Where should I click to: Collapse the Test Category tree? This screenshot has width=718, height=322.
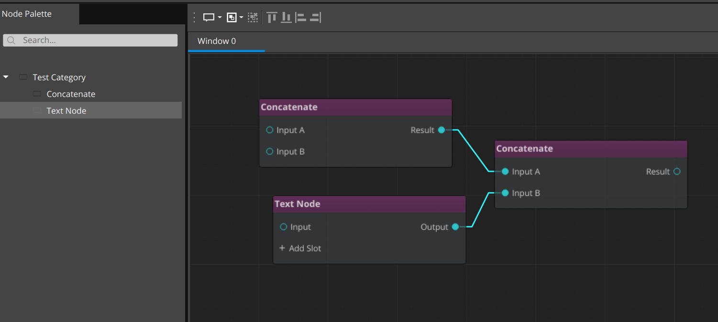point(6,76)
